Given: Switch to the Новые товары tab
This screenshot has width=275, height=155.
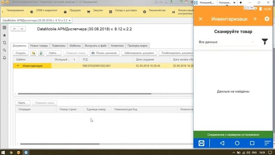Looking at the screenshot, I should tap(39, 46).
